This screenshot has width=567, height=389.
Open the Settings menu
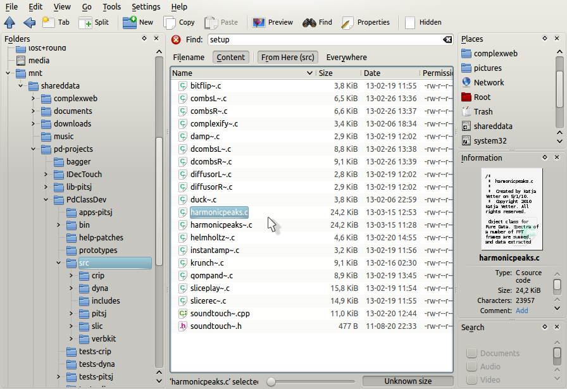click(x=146, y=7)
